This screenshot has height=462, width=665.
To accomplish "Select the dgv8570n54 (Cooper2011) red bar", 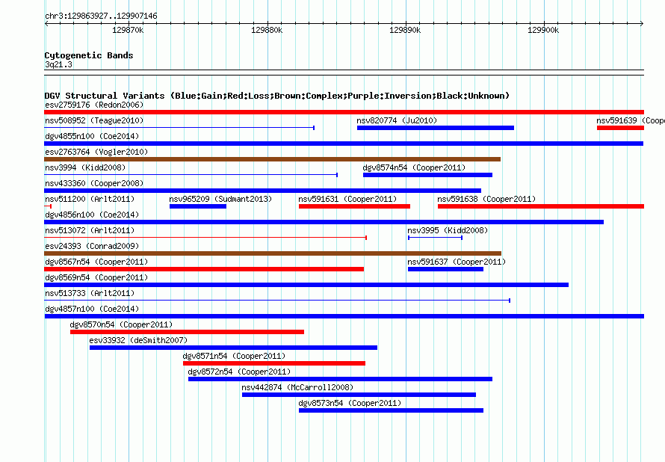I will [x=187, y=332].
